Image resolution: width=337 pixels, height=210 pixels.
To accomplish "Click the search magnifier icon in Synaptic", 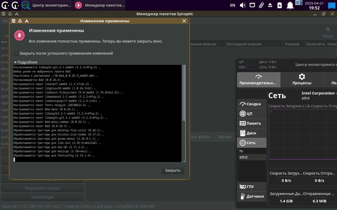I will click(328, 29).
